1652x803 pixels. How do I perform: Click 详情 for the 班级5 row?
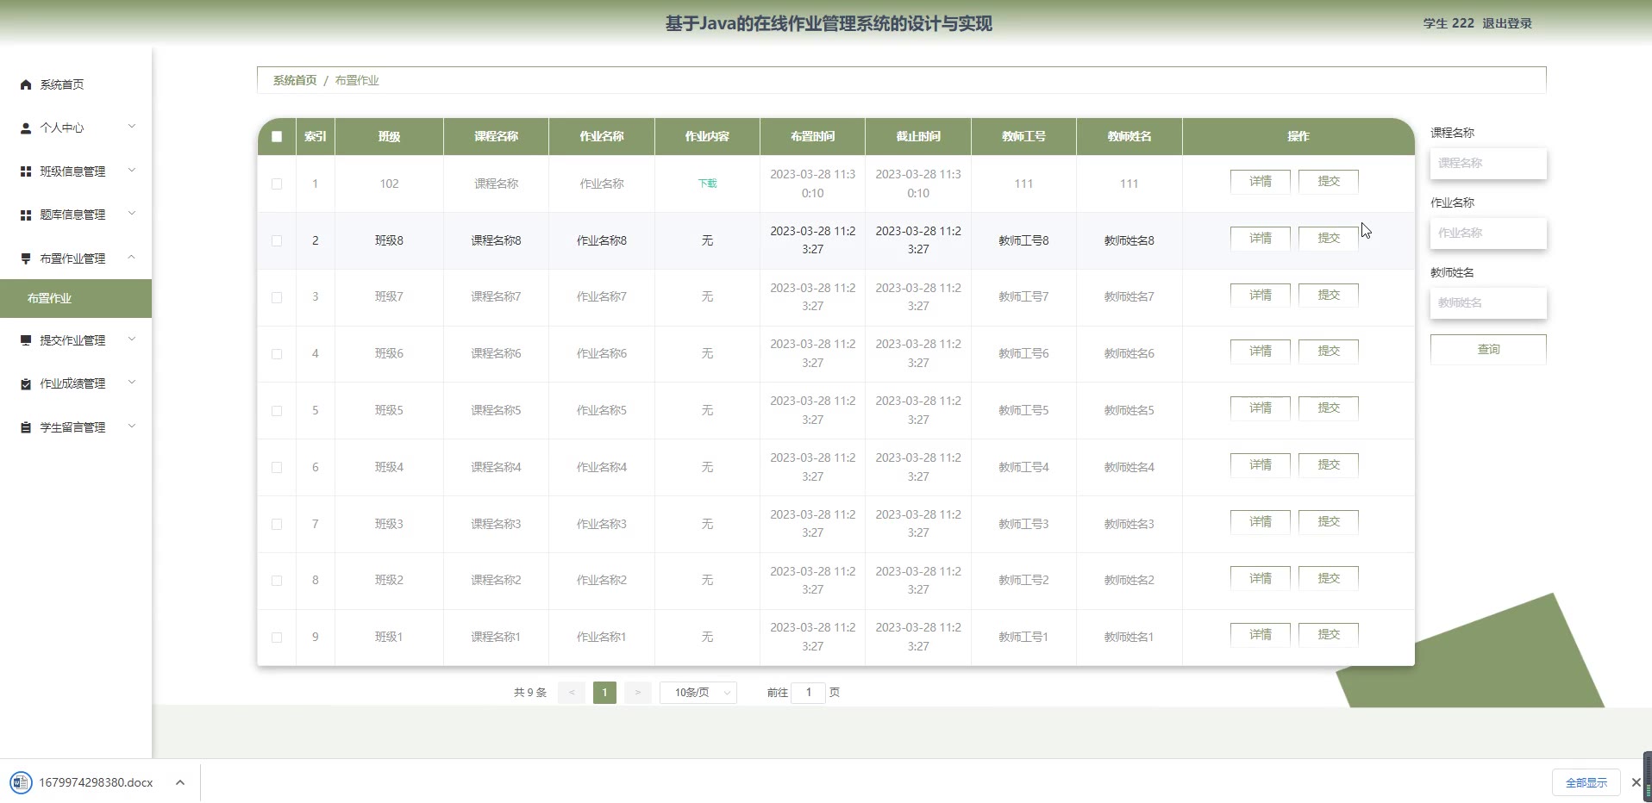pyautogui.click(x=1260, y=408)
